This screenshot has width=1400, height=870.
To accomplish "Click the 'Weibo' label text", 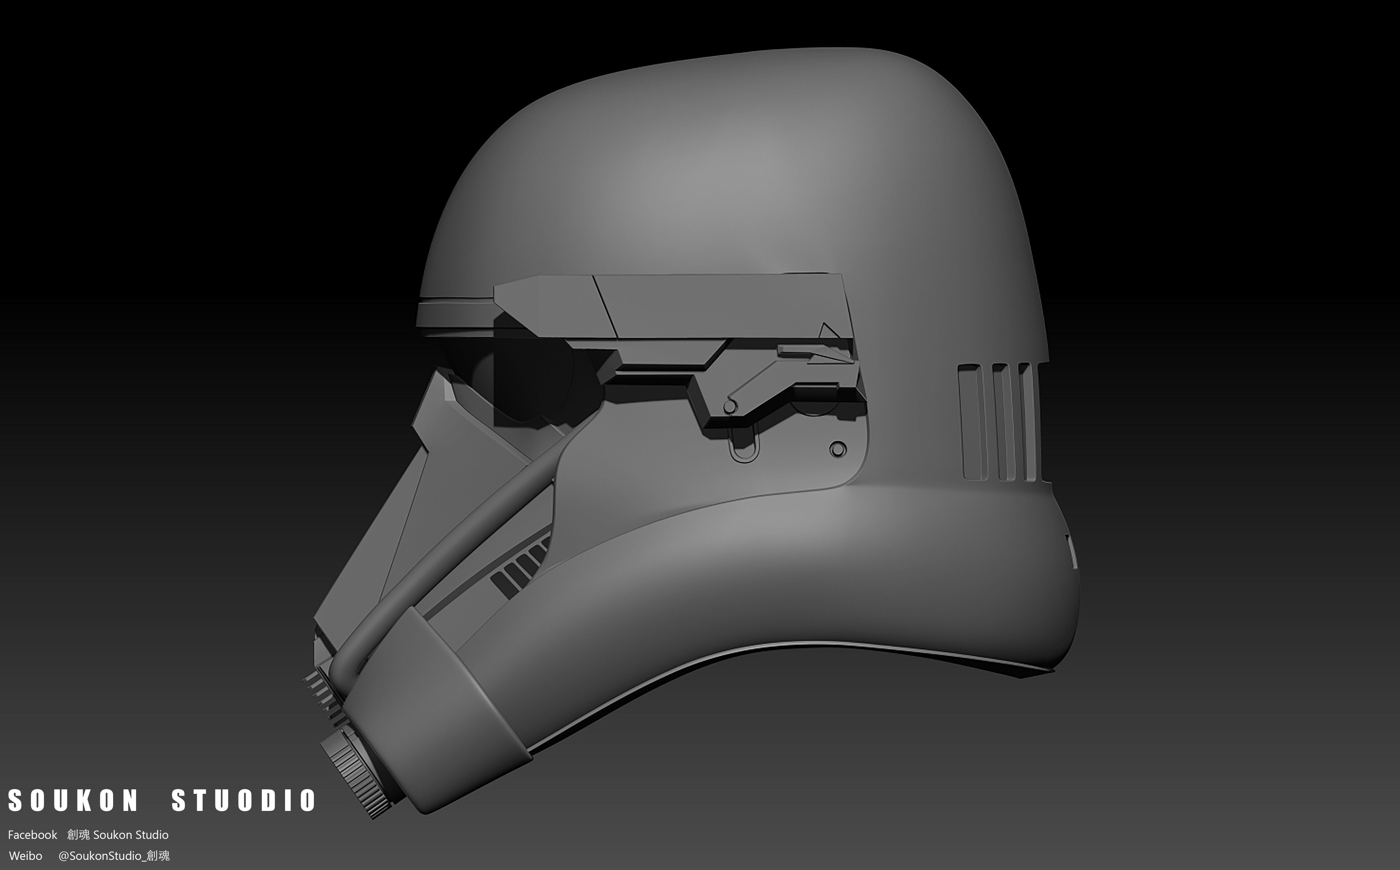I will click(25, 856).
